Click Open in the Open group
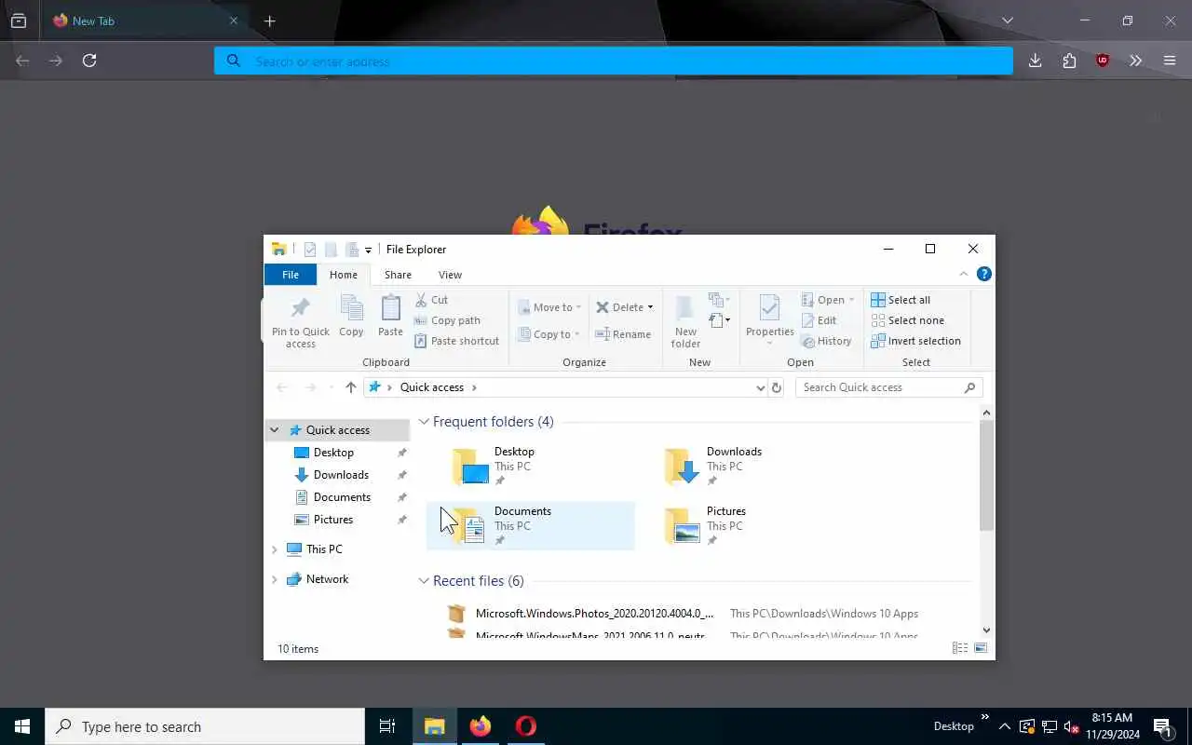 tap(827, 300)
